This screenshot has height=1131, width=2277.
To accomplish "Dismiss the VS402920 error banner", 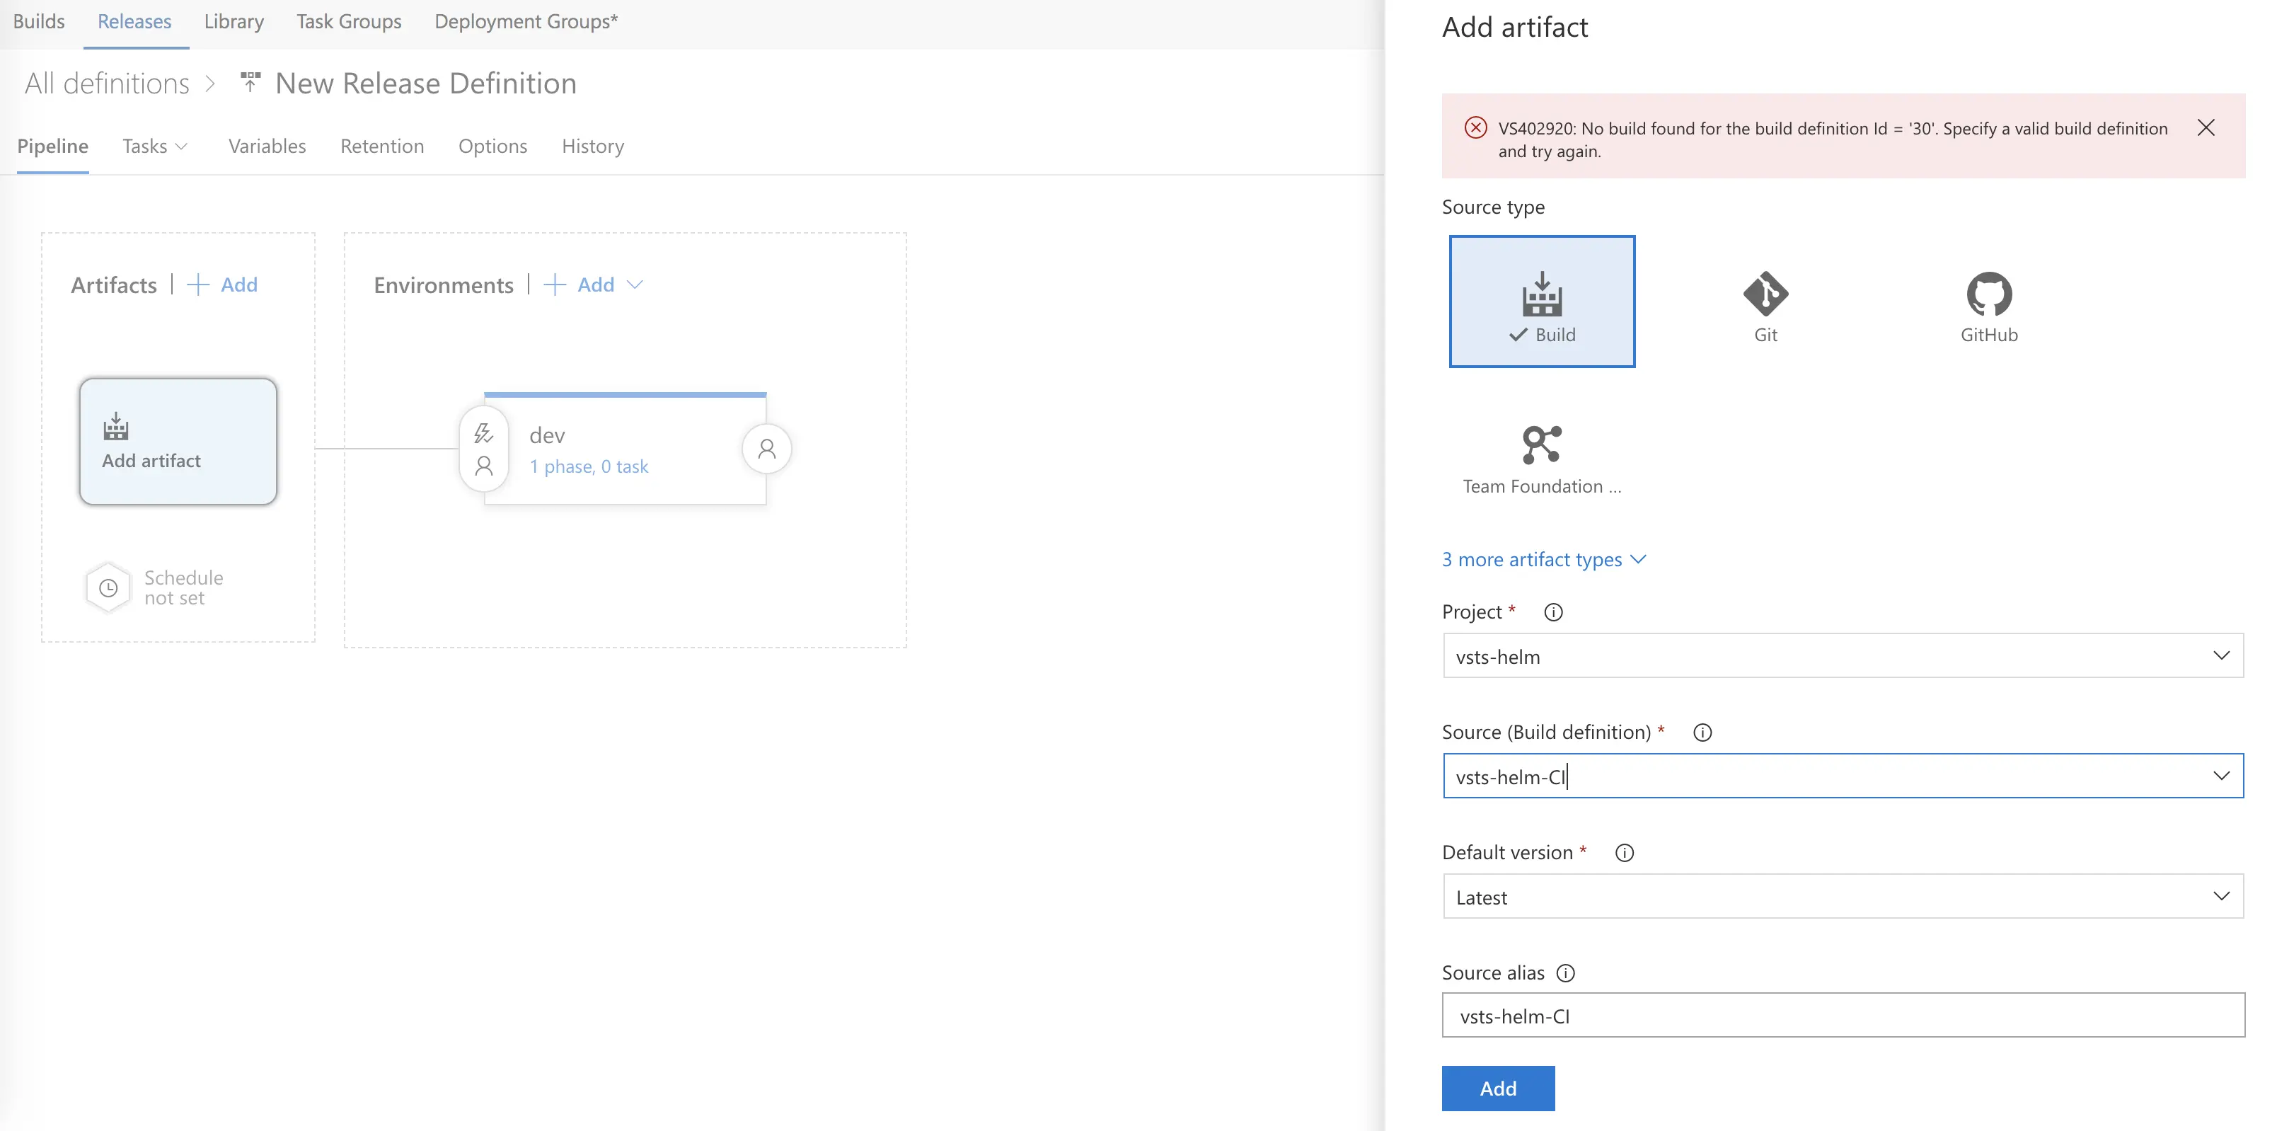I will (2206, 127).
